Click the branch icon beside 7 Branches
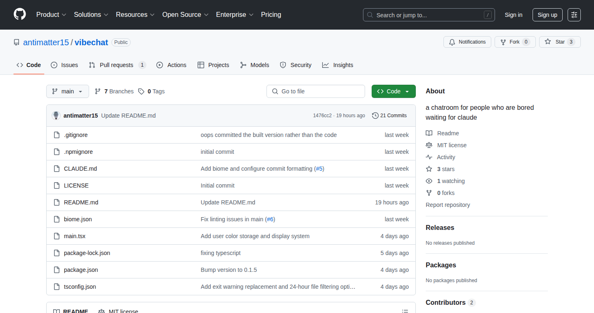Viewport: 594px width, 313px height. tap(98, 91)
